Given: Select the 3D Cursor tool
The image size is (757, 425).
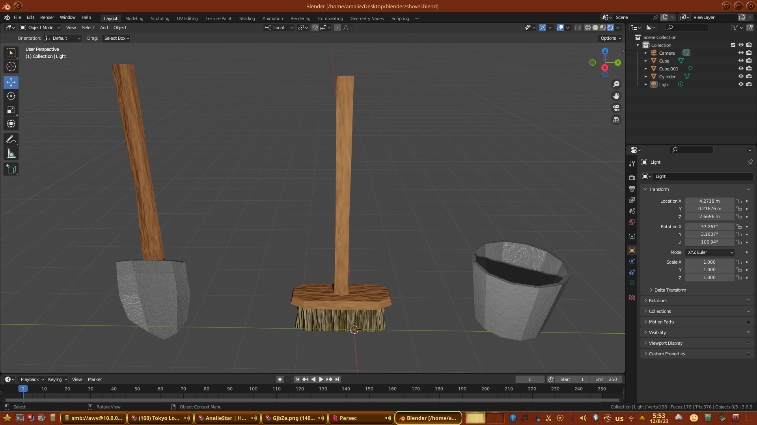Looking at the screenshot, I should pos(11,67).
